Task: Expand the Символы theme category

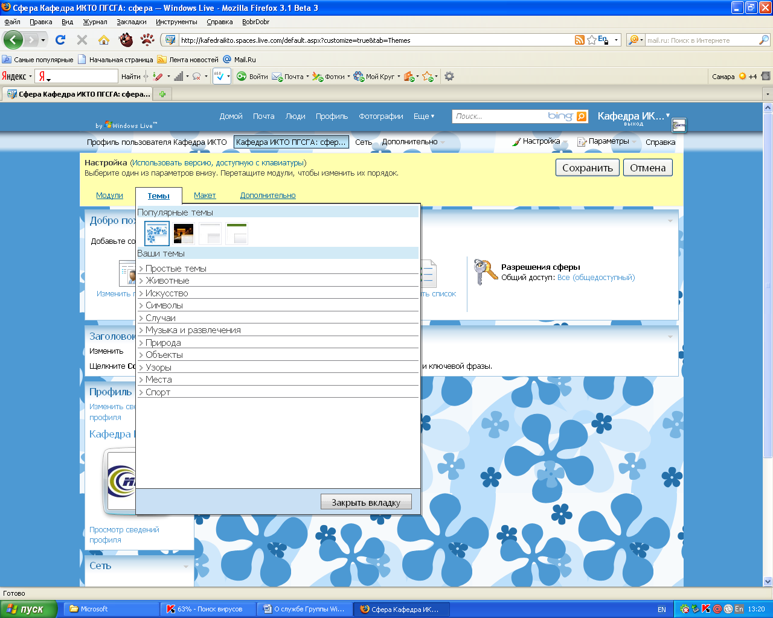Action: tap(278, 305)
